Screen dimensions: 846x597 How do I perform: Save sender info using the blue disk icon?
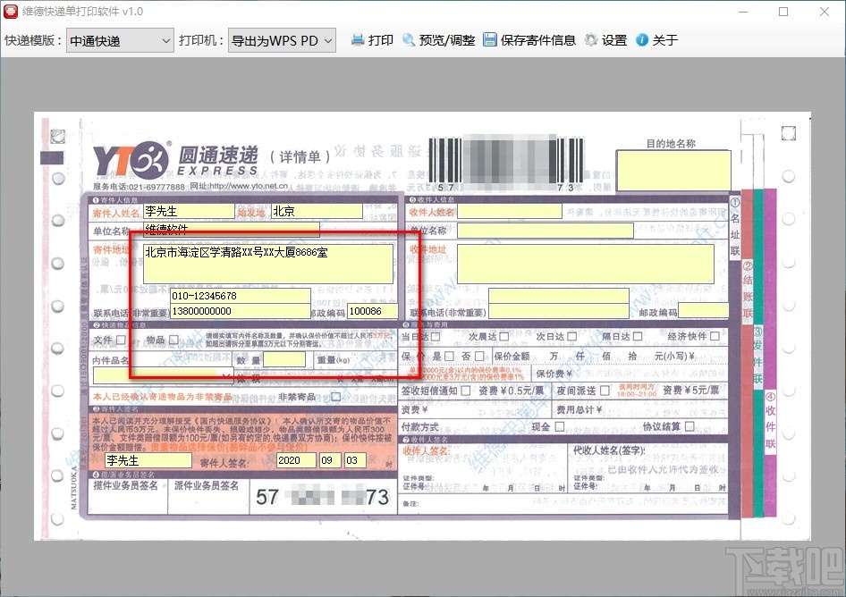(x=488, y=39)
